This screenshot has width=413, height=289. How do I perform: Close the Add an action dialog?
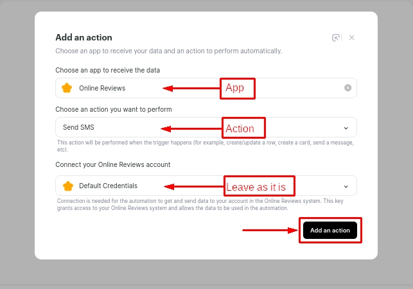[352, 38]
